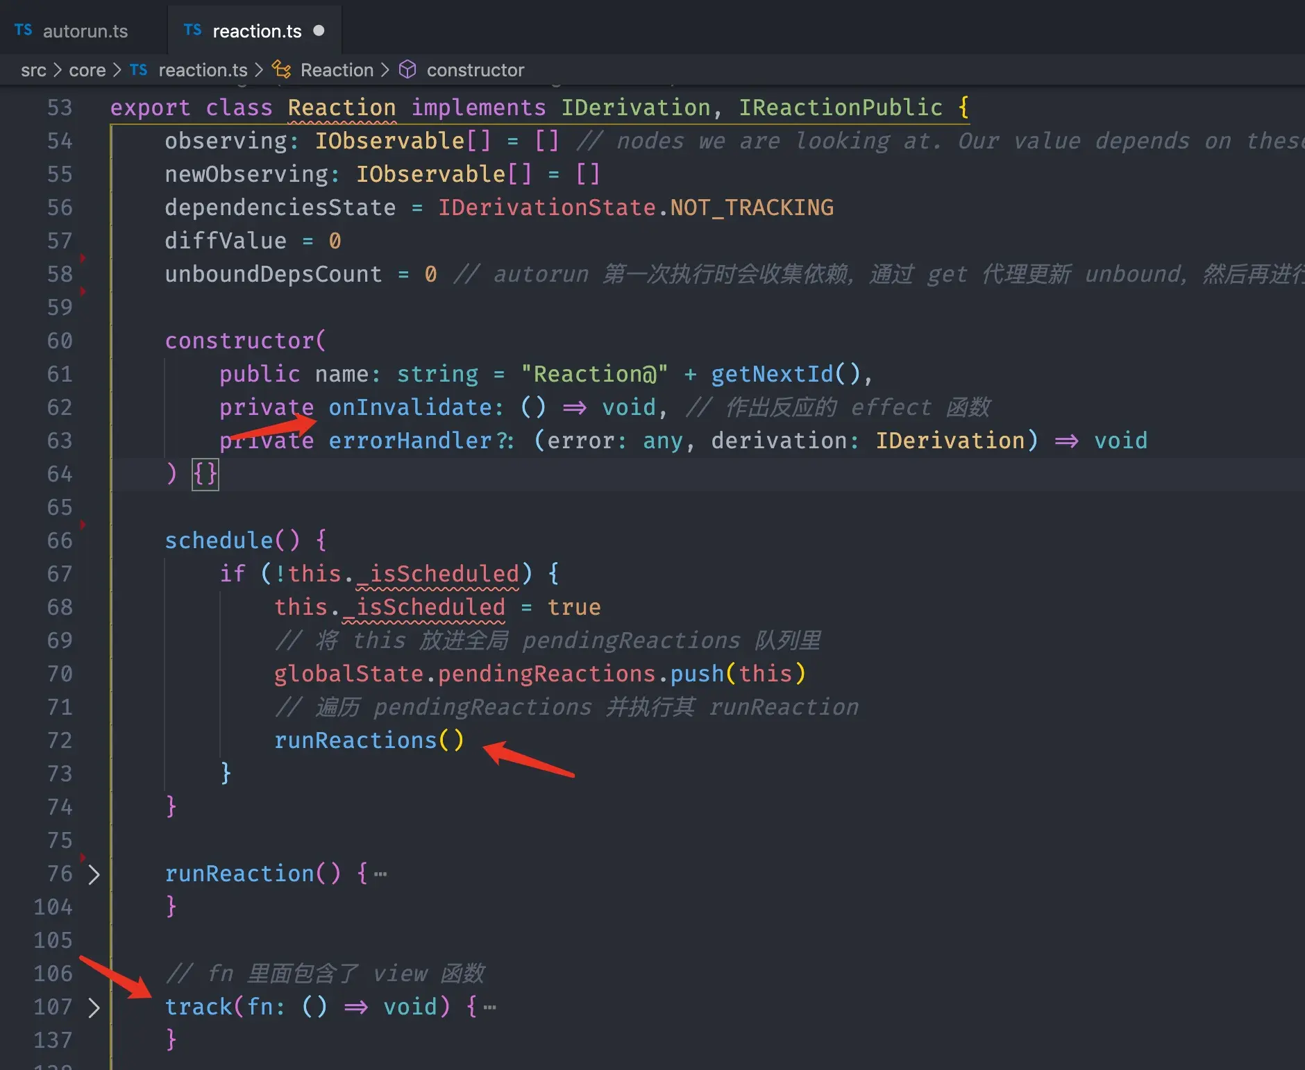Click the TS file icon on autorun.ts tab

[x=23, y=31]
